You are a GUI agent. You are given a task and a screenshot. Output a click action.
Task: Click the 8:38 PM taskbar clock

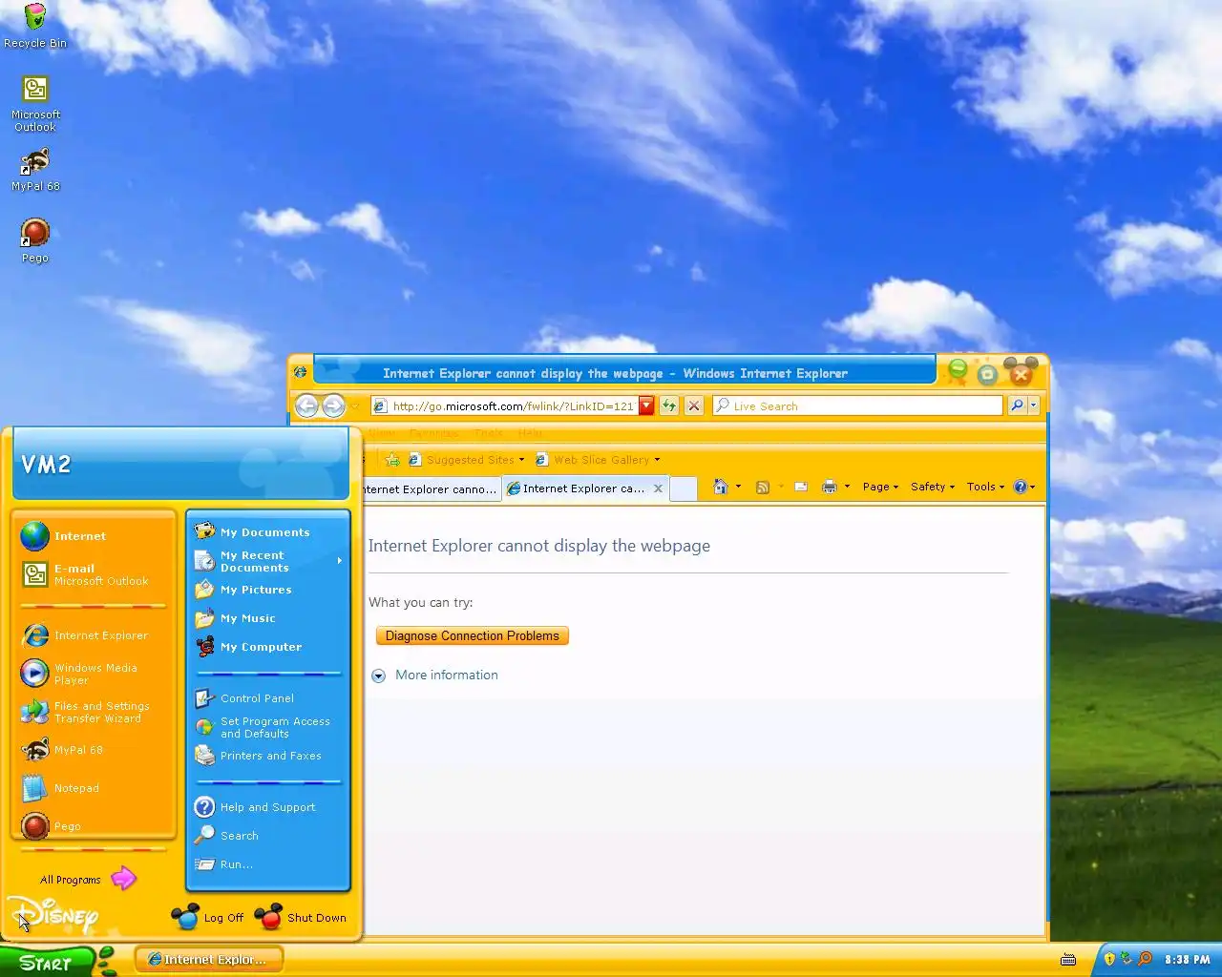click(1188, 960)
